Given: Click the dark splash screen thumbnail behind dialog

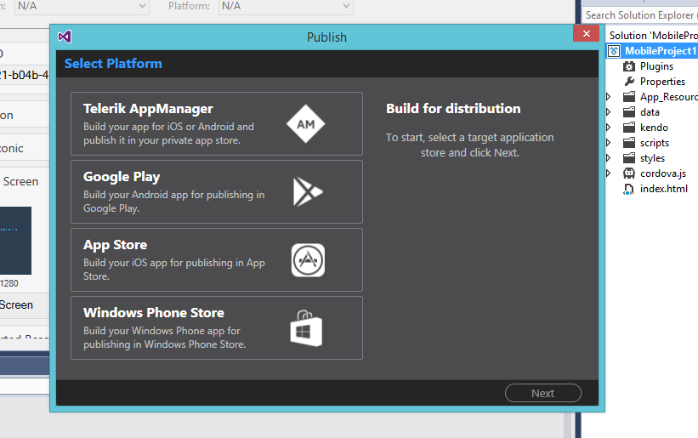Looking at the screenshot, I should pyautogui.click(x=15, y=241).
